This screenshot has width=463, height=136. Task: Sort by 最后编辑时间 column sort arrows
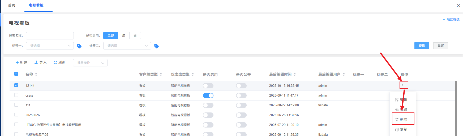coord(295,75)
